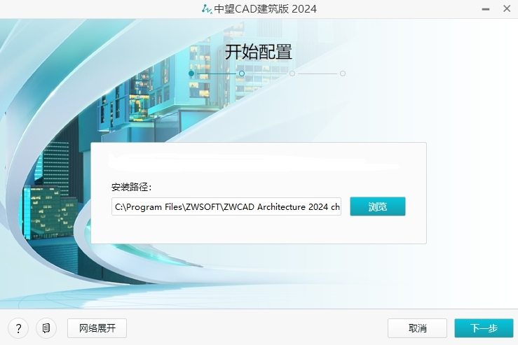The height and width of the screenshot is (345, 518).
Task: Click the fourth progress step circle
Action: coord(343,73)
